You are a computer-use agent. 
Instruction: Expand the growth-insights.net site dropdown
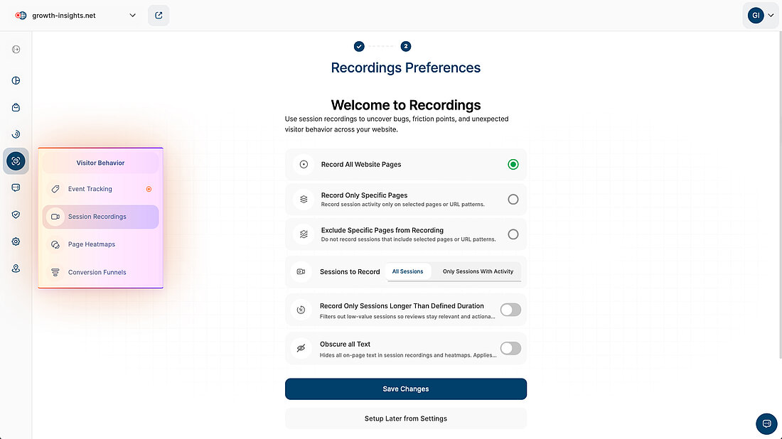click(x=132, y=15)
